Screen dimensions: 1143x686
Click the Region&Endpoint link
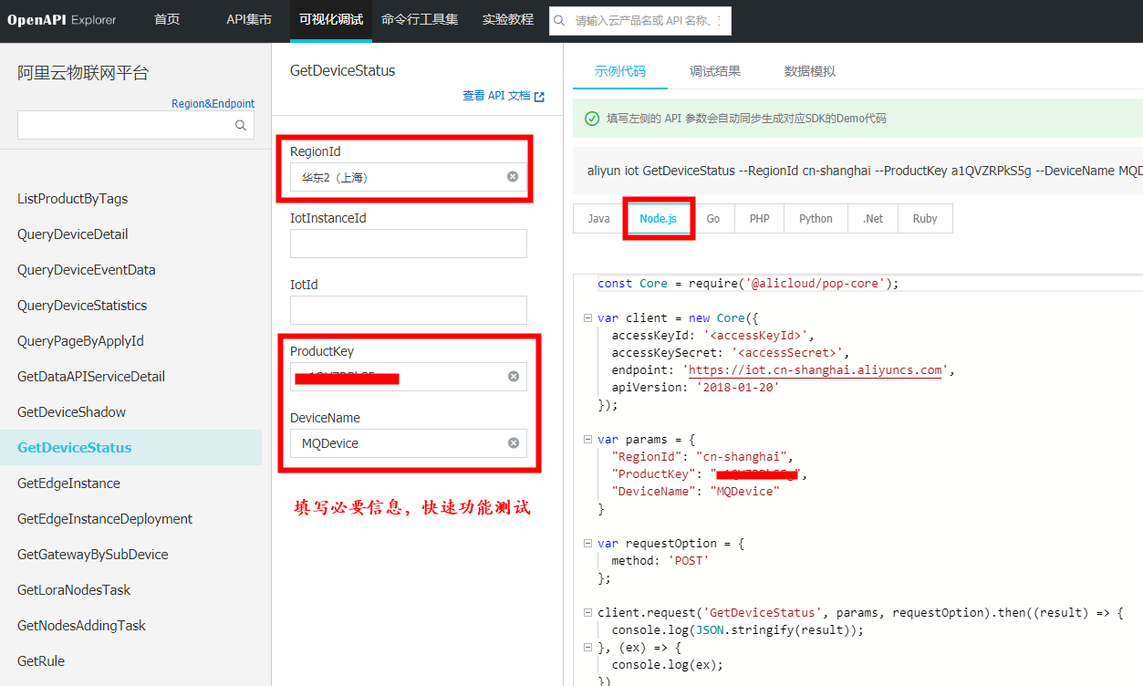(x=213, y=104)
